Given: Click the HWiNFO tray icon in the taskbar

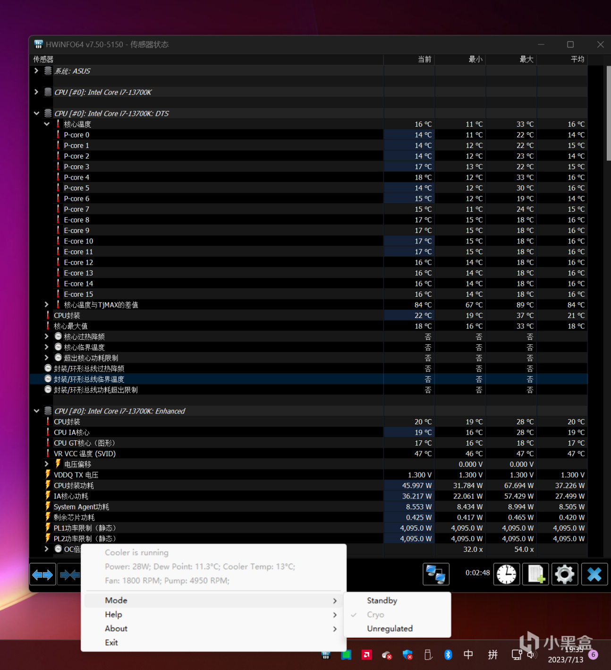Looking at the screenshot, I should [x=326, y=655].
